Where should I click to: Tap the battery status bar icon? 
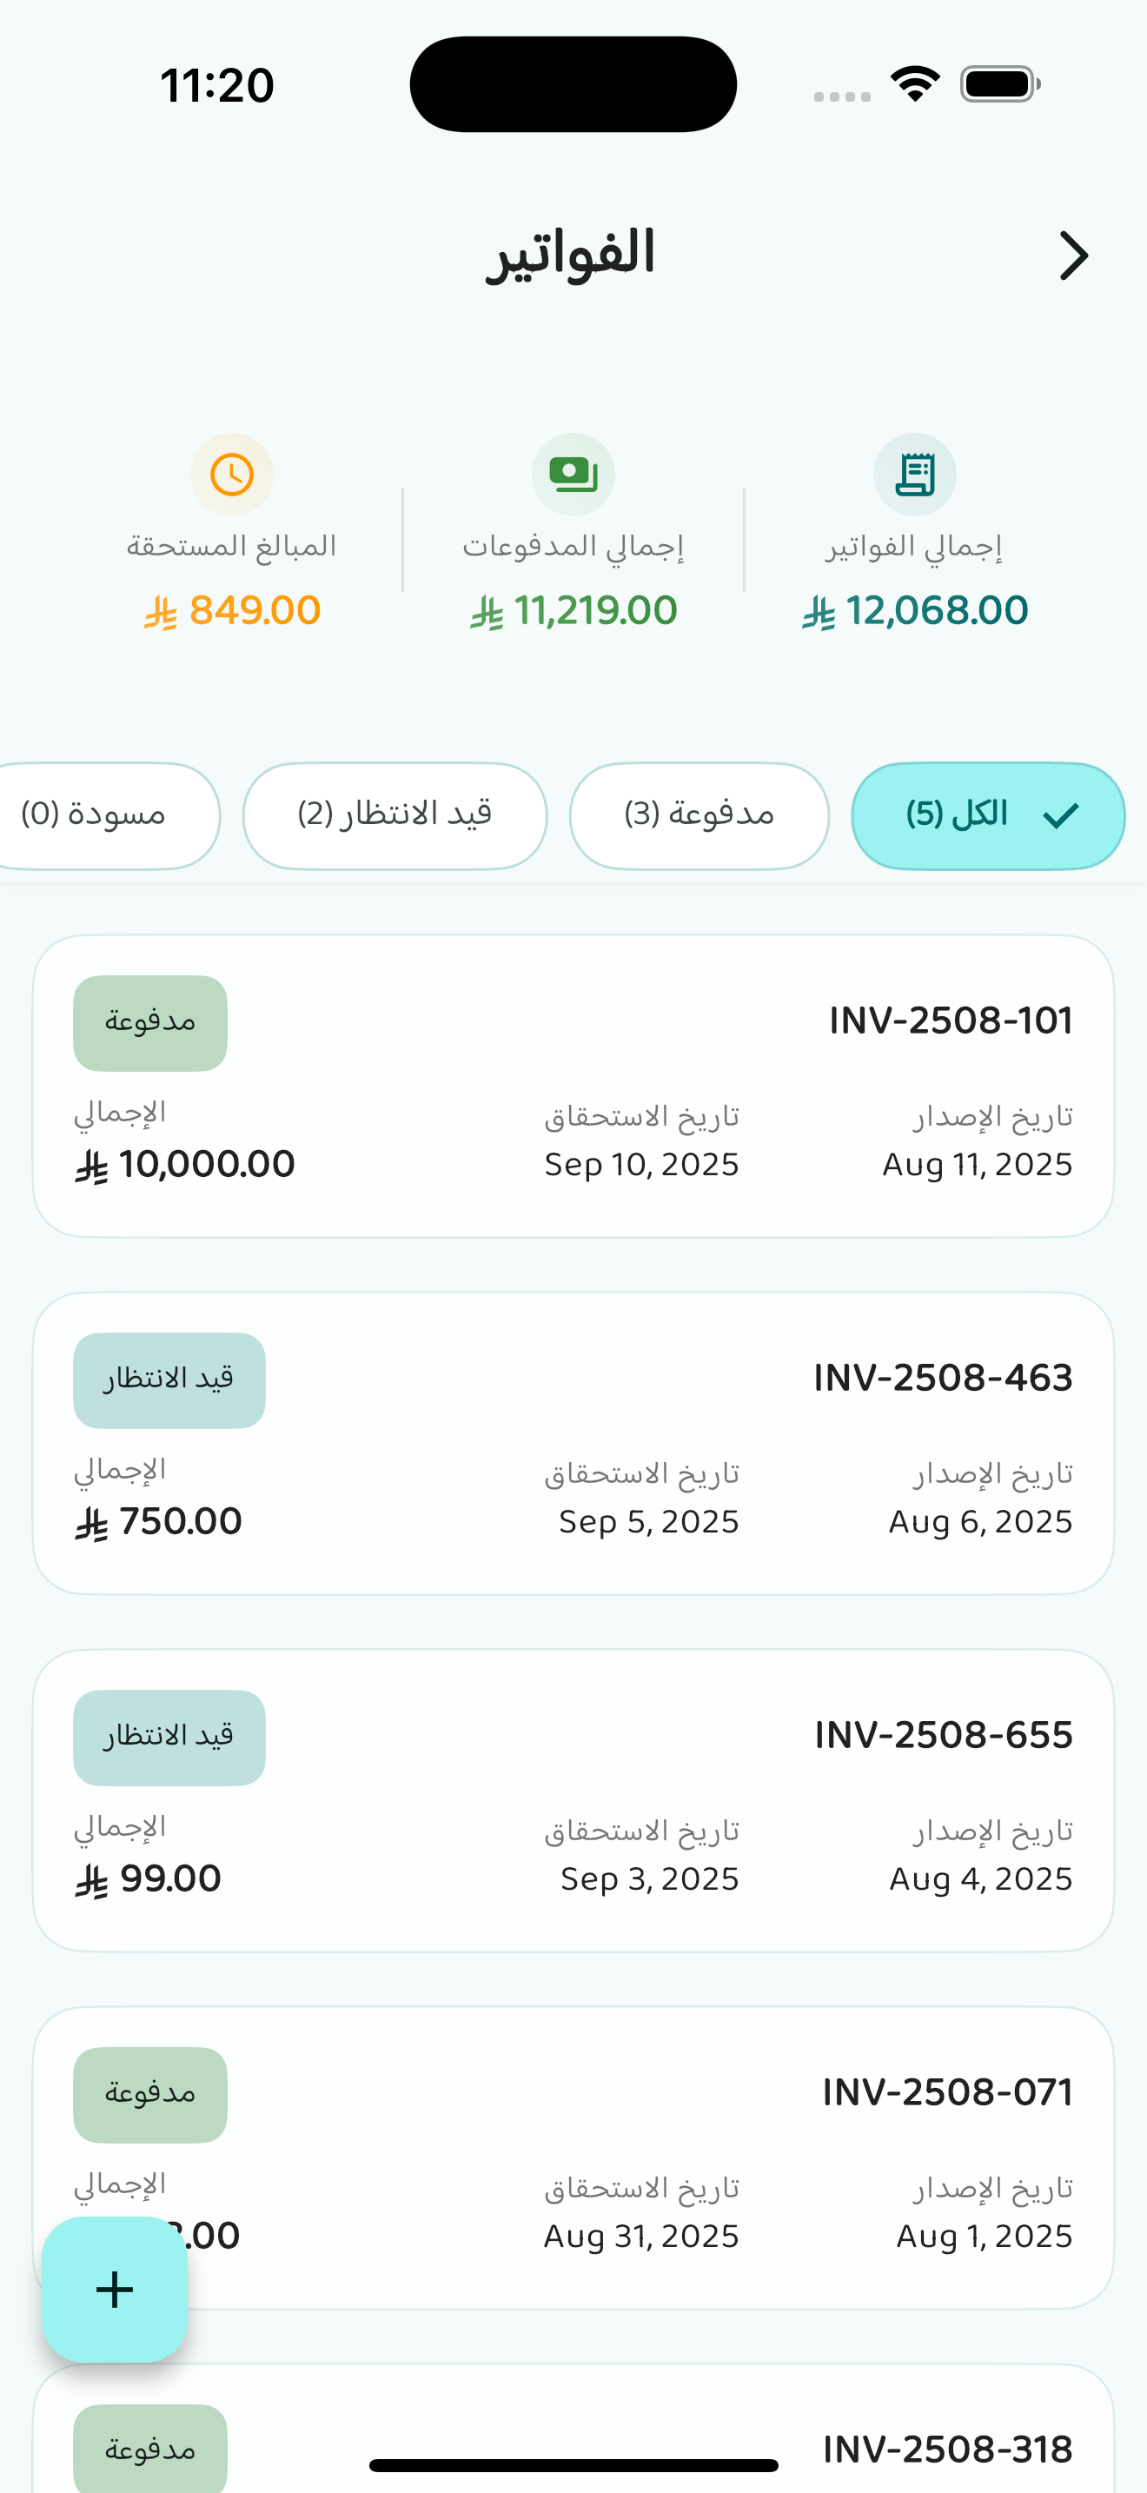pyautogui.click(x=1000, y=84)
